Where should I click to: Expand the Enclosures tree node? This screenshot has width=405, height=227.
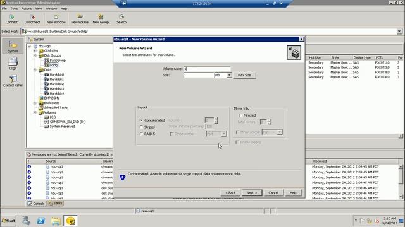click(35, 103)
